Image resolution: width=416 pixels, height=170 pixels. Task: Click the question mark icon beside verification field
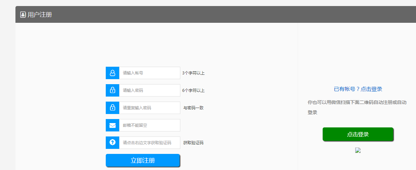pyautogui.click(x=112, y=143)
